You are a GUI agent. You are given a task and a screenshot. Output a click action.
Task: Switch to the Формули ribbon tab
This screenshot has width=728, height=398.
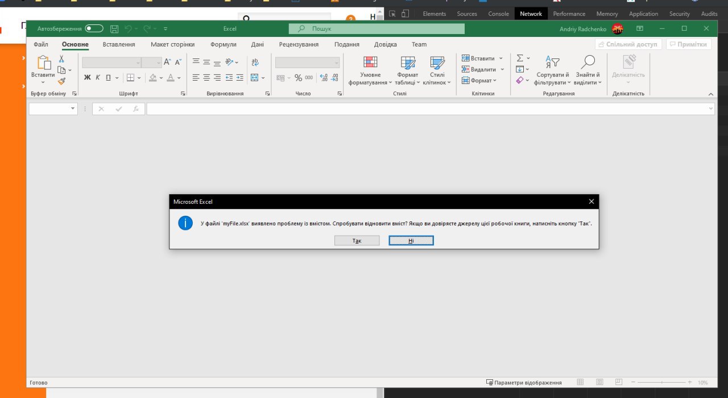pyautogui.click(x=223, y=44)
